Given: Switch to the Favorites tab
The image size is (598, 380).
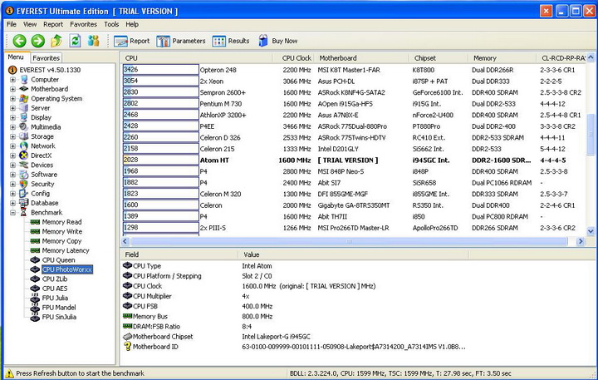Looking at the screenshot, I should point(46,58).
